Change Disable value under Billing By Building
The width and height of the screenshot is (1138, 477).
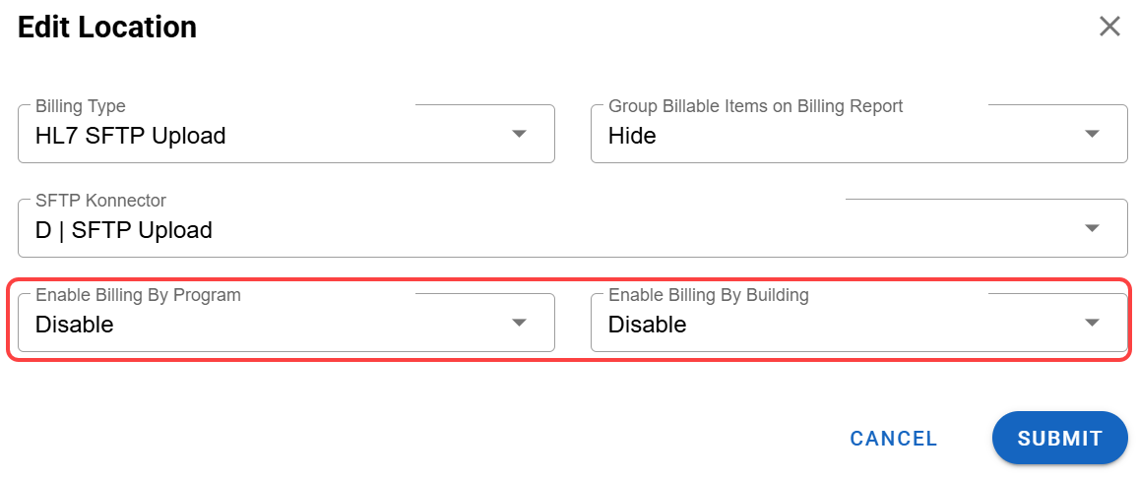point(647,325)
